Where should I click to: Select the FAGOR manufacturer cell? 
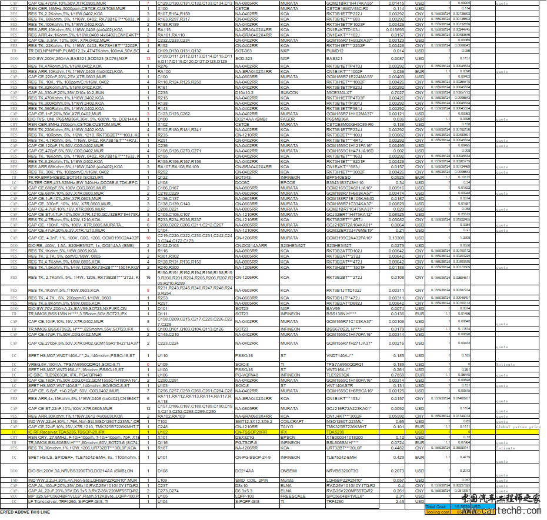coord(302,119)
